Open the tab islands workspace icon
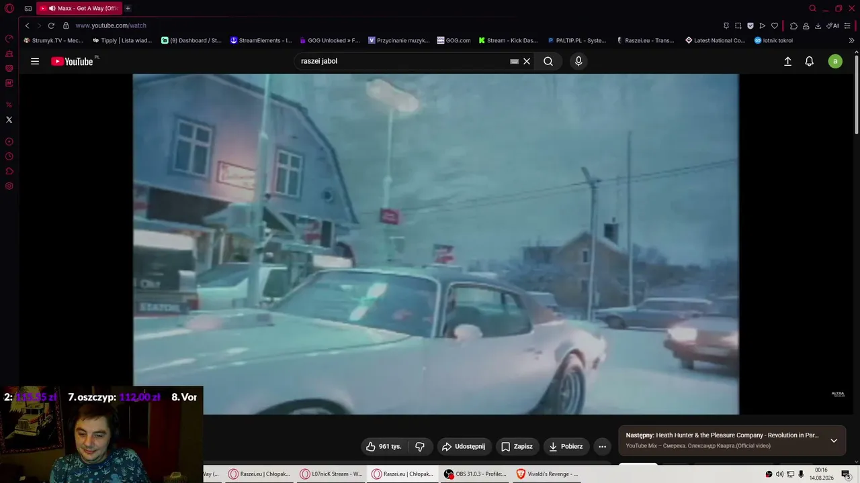Screen dimensions: 860x483 (28, 9)
